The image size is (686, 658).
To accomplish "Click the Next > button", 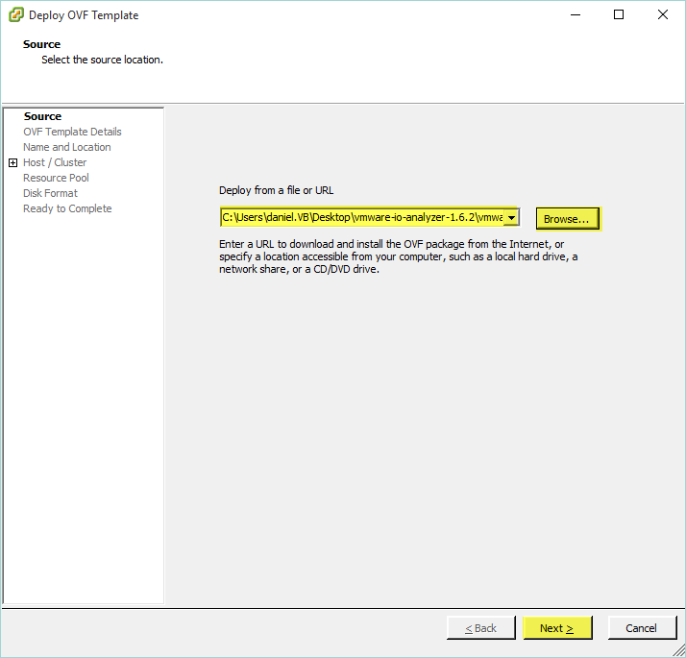I will pyautogui.click(x=557, y=628).
